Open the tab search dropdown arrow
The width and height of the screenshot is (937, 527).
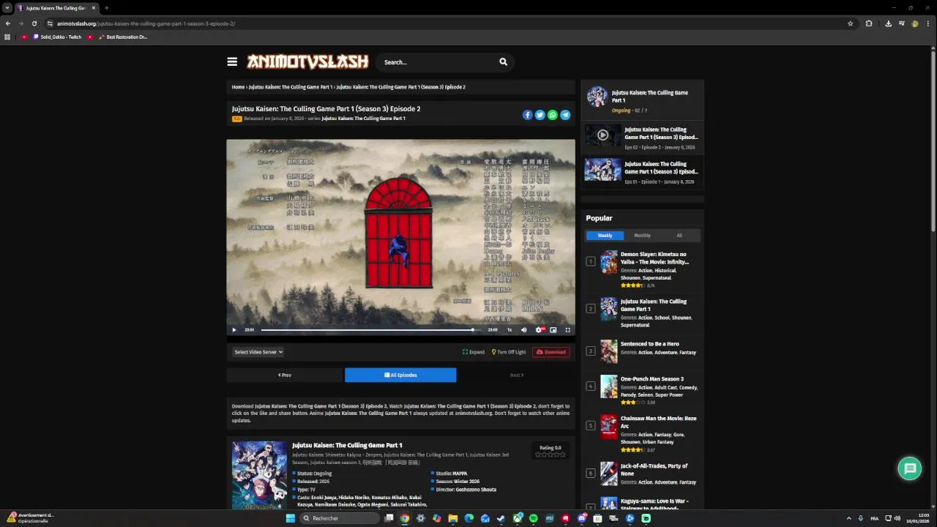click(7, 8)
